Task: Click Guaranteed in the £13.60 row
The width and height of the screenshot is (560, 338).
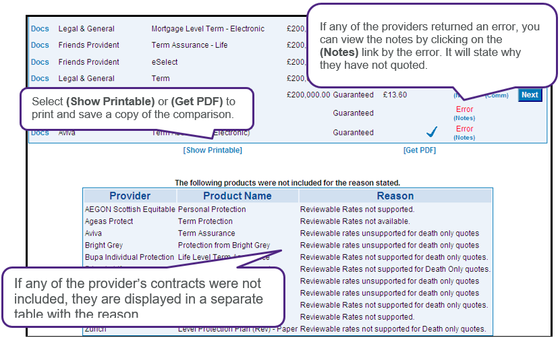Action: coord(354,94)
